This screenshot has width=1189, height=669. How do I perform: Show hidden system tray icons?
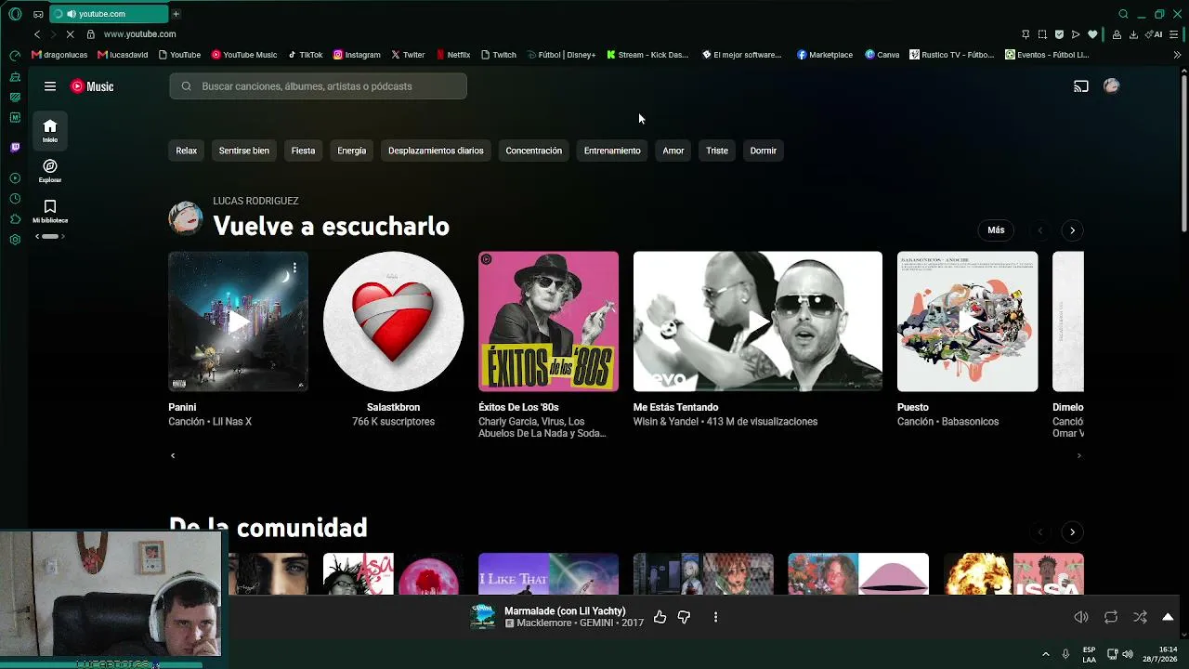1046,654
